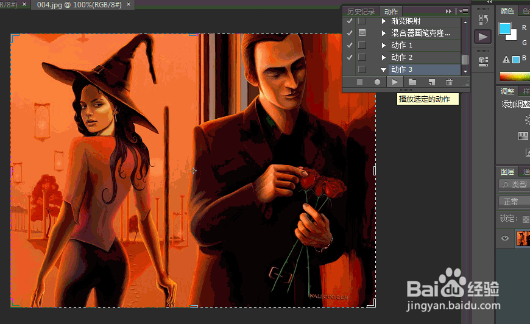Open the 图层 panel tab
This screenshot has width=530, height=324.
tap(507, 172)
